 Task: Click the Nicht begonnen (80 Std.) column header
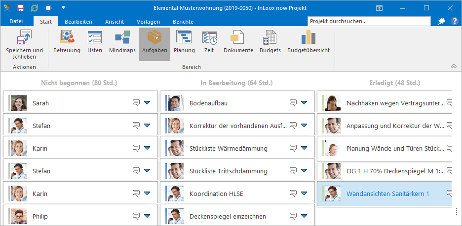pyautogui.click(x=79, y=83)
